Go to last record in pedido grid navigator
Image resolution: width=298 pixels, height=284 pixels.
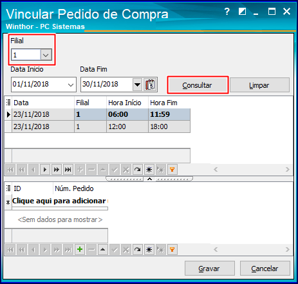(68, 249)
